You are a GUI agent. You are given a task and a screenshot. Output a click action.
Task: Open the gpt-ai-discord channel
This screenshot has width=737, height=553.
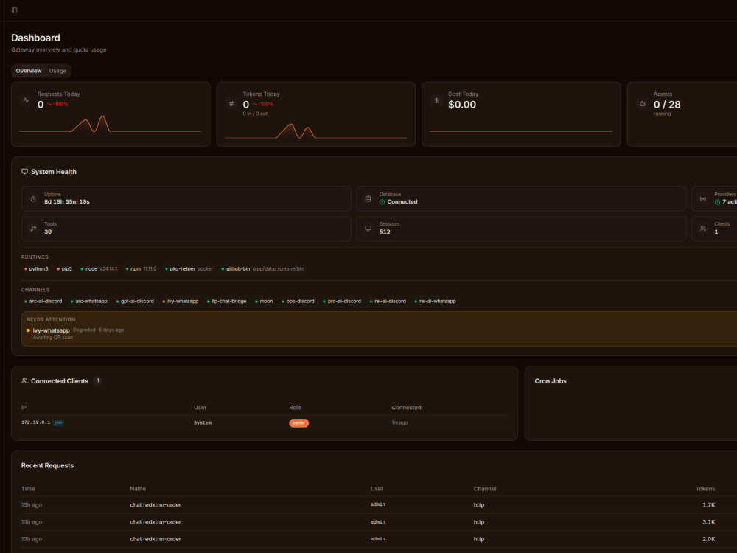[x=135, y=302]
